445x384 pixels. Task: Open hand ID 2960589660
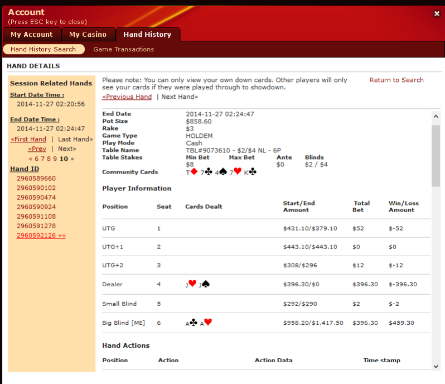coord(36,179)
